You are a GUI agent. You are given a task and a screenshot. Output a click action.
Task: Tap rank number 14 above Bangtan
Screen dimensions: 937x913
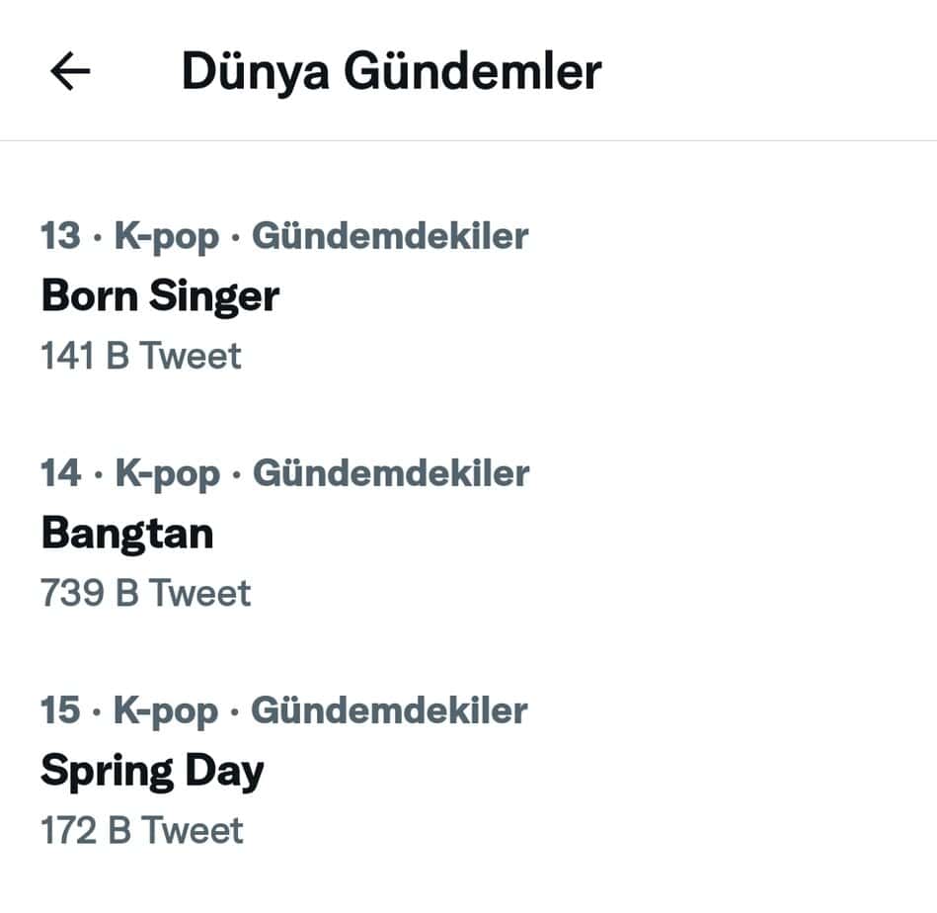coord(60,473)
